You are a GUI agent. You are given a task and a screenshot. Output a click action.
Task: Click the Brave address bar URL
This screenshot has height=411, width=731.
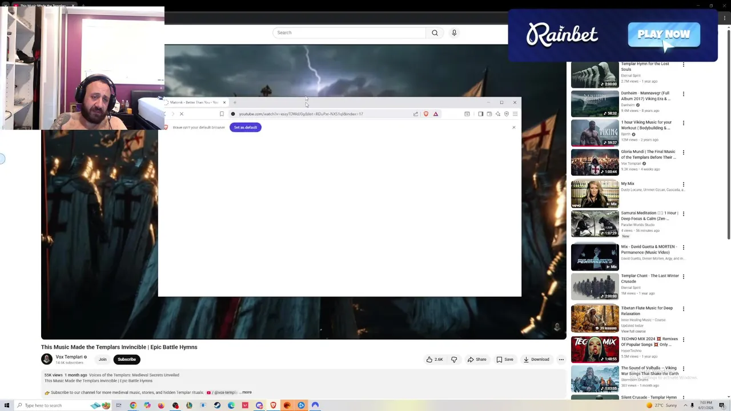(300, 114)
